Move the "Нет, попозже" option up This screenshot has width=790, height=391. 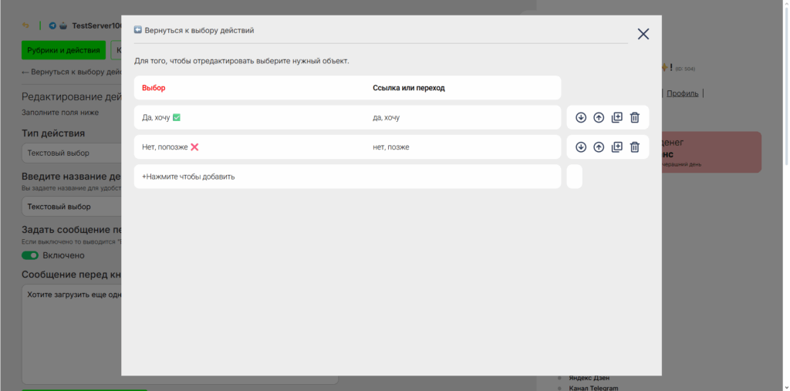click(x=599, y=147)
